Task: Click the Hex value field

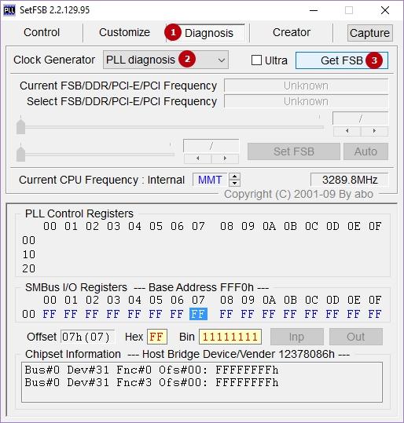Action: point(157,337)
